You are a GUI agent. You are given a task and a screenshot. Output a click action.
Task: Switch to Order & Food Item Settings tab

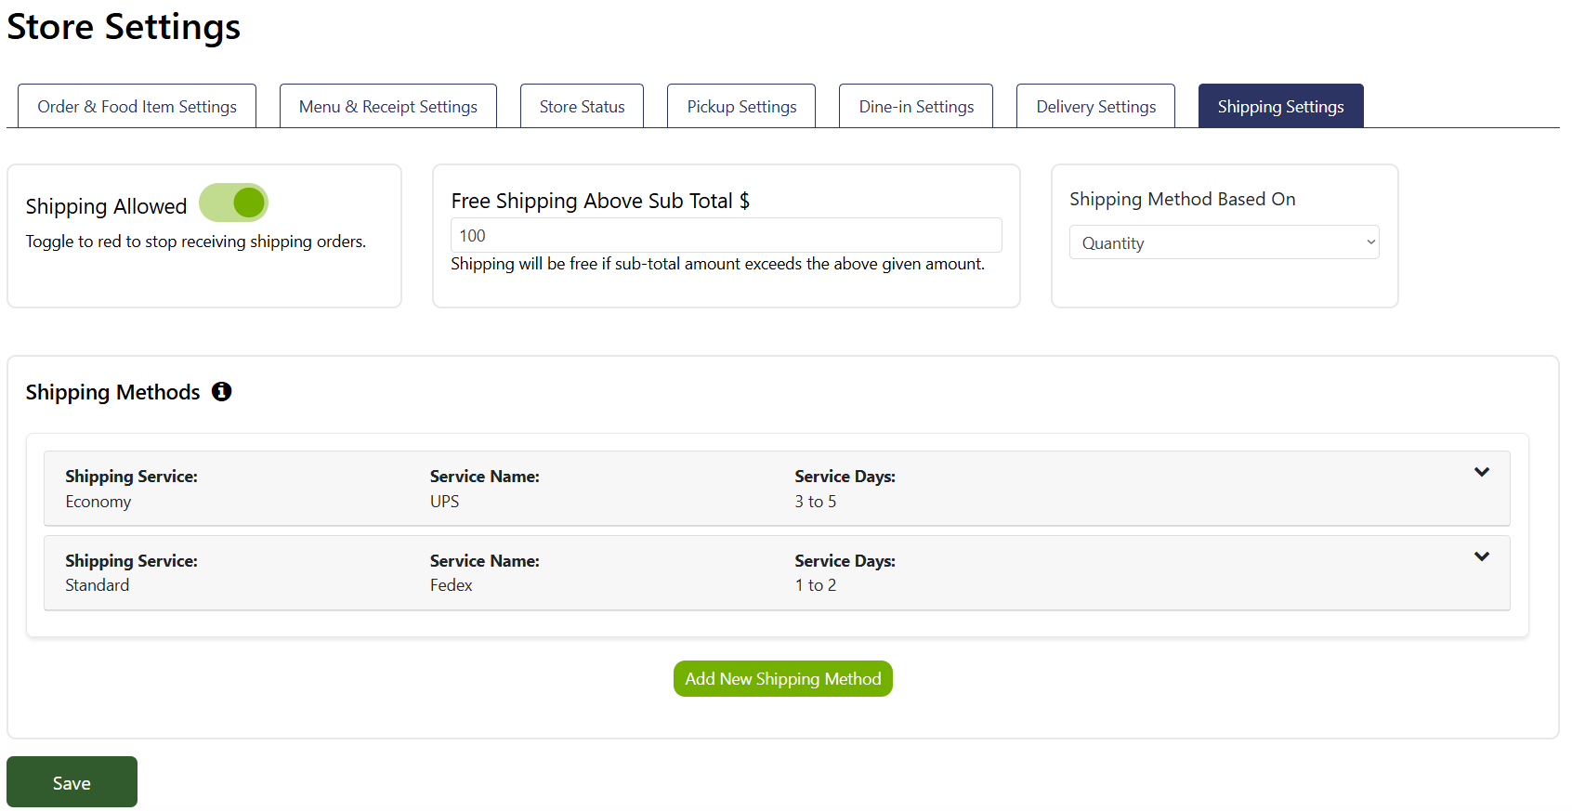point(137,107)
